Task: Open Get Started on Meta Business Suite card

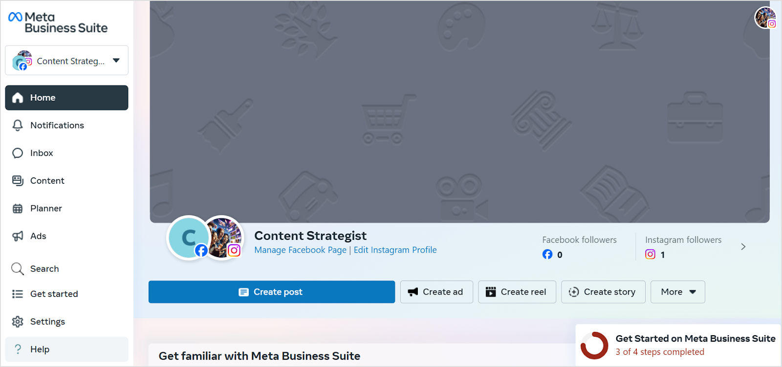Action: click(678, 345)
